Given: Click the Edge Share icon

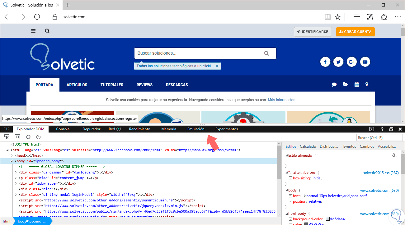Looking at the screenshot, I should tap(384, 17).
